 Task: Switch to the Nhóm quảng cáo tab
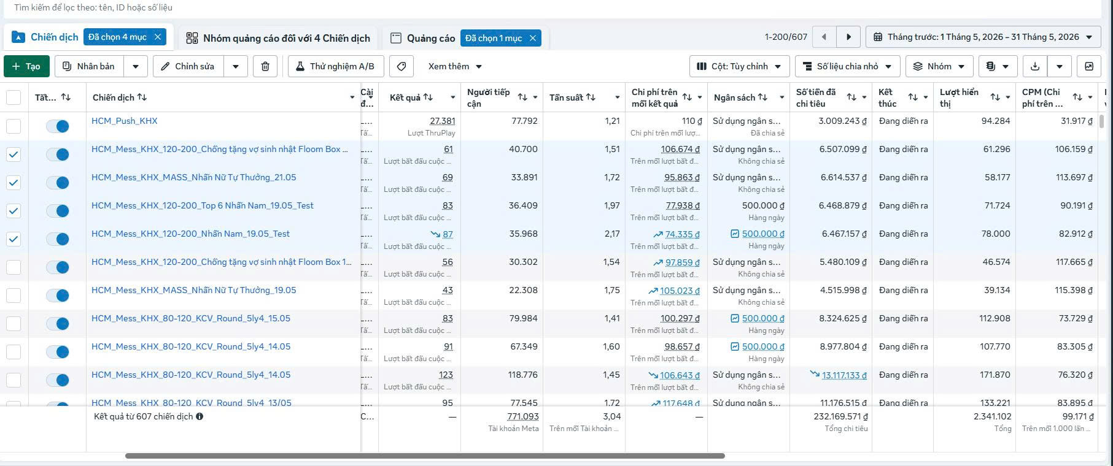point(278,38)
